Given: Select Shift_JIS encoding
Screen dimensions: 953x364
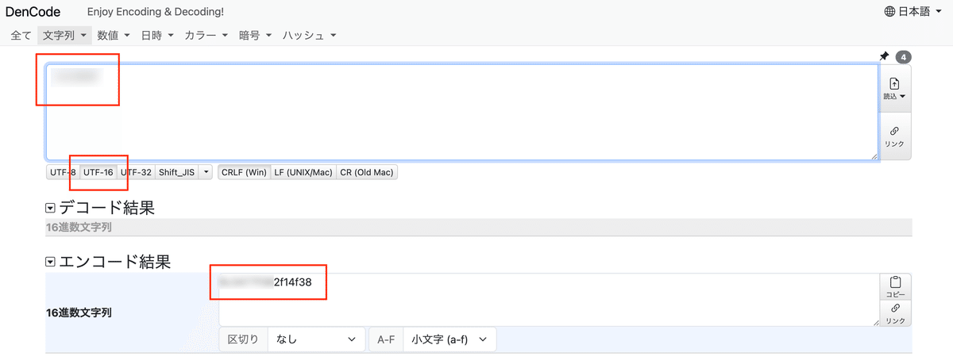Looking at the screenshot, I should [176, 172].
